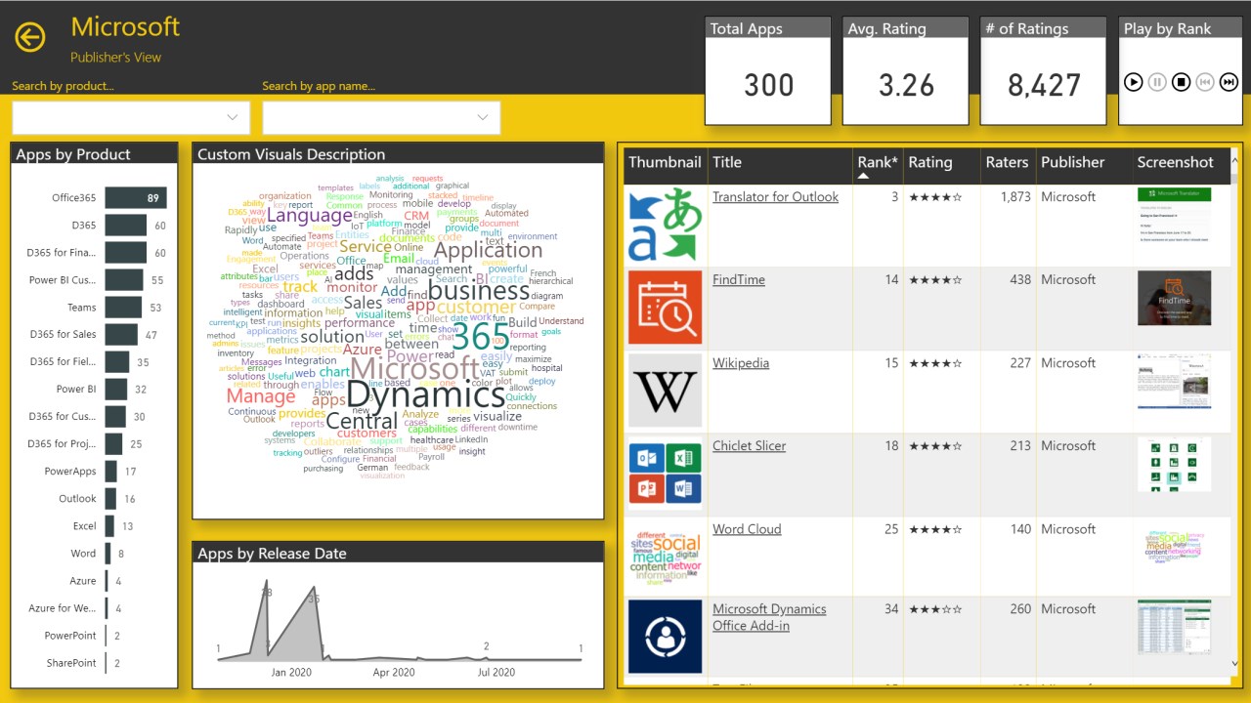
Task: Click the Thumbnail column header
Action: 665,162
